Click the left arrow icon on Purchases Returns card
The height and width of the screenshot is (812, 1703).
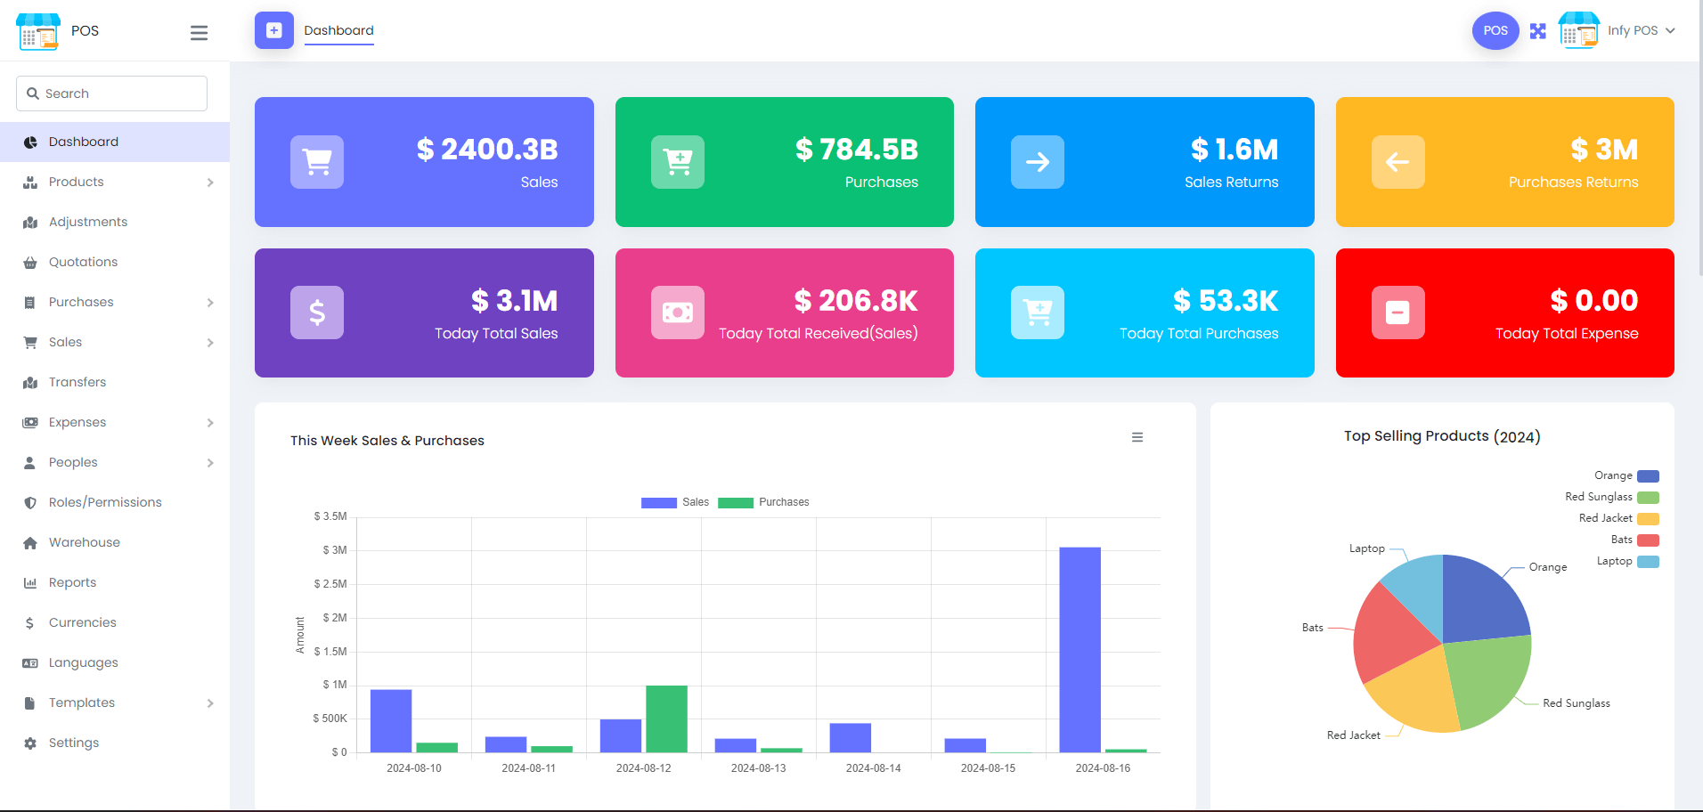[x=1398, y=162]
